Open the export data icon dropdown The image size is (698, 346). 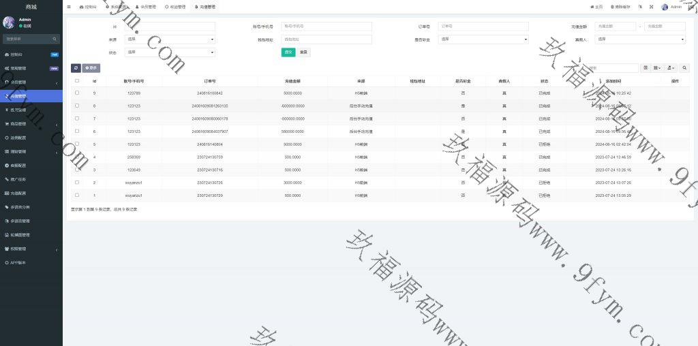click(671, 68)
